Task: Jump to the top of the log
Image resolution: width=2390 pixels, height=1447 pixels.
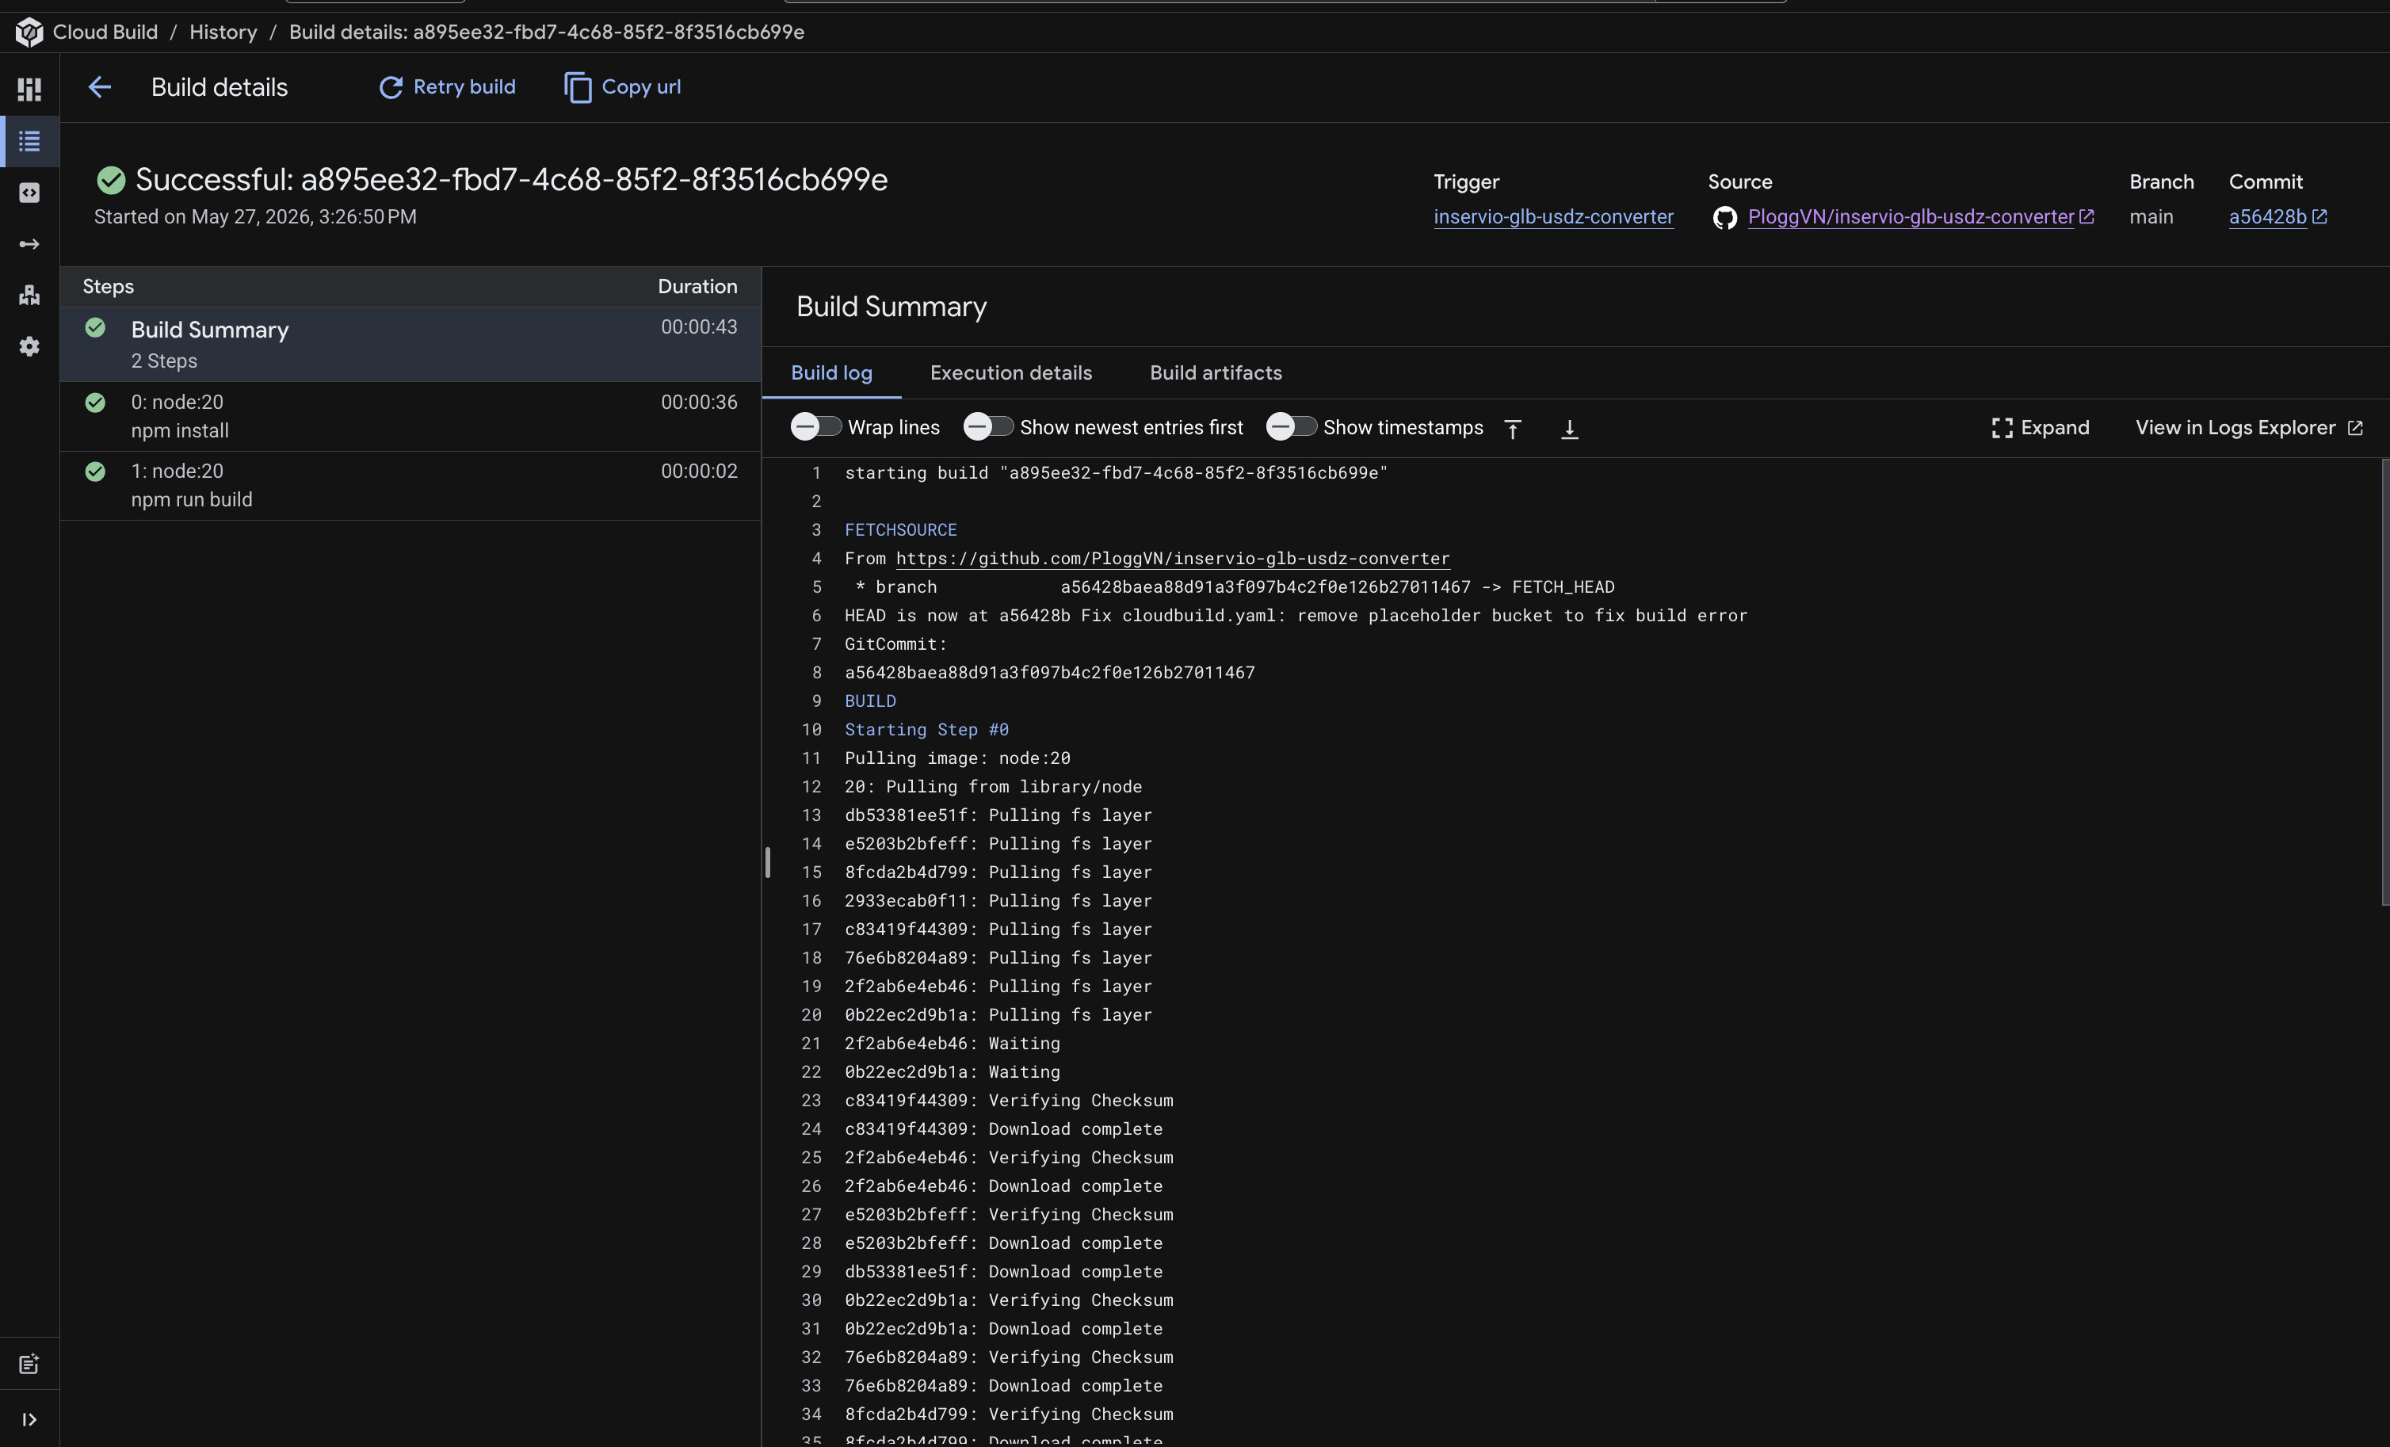Action: (x=1512, y=428)
